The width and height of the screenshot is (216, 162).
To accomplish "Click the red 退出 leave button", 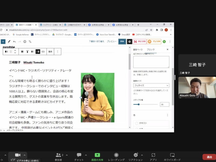I will point(209,157).
